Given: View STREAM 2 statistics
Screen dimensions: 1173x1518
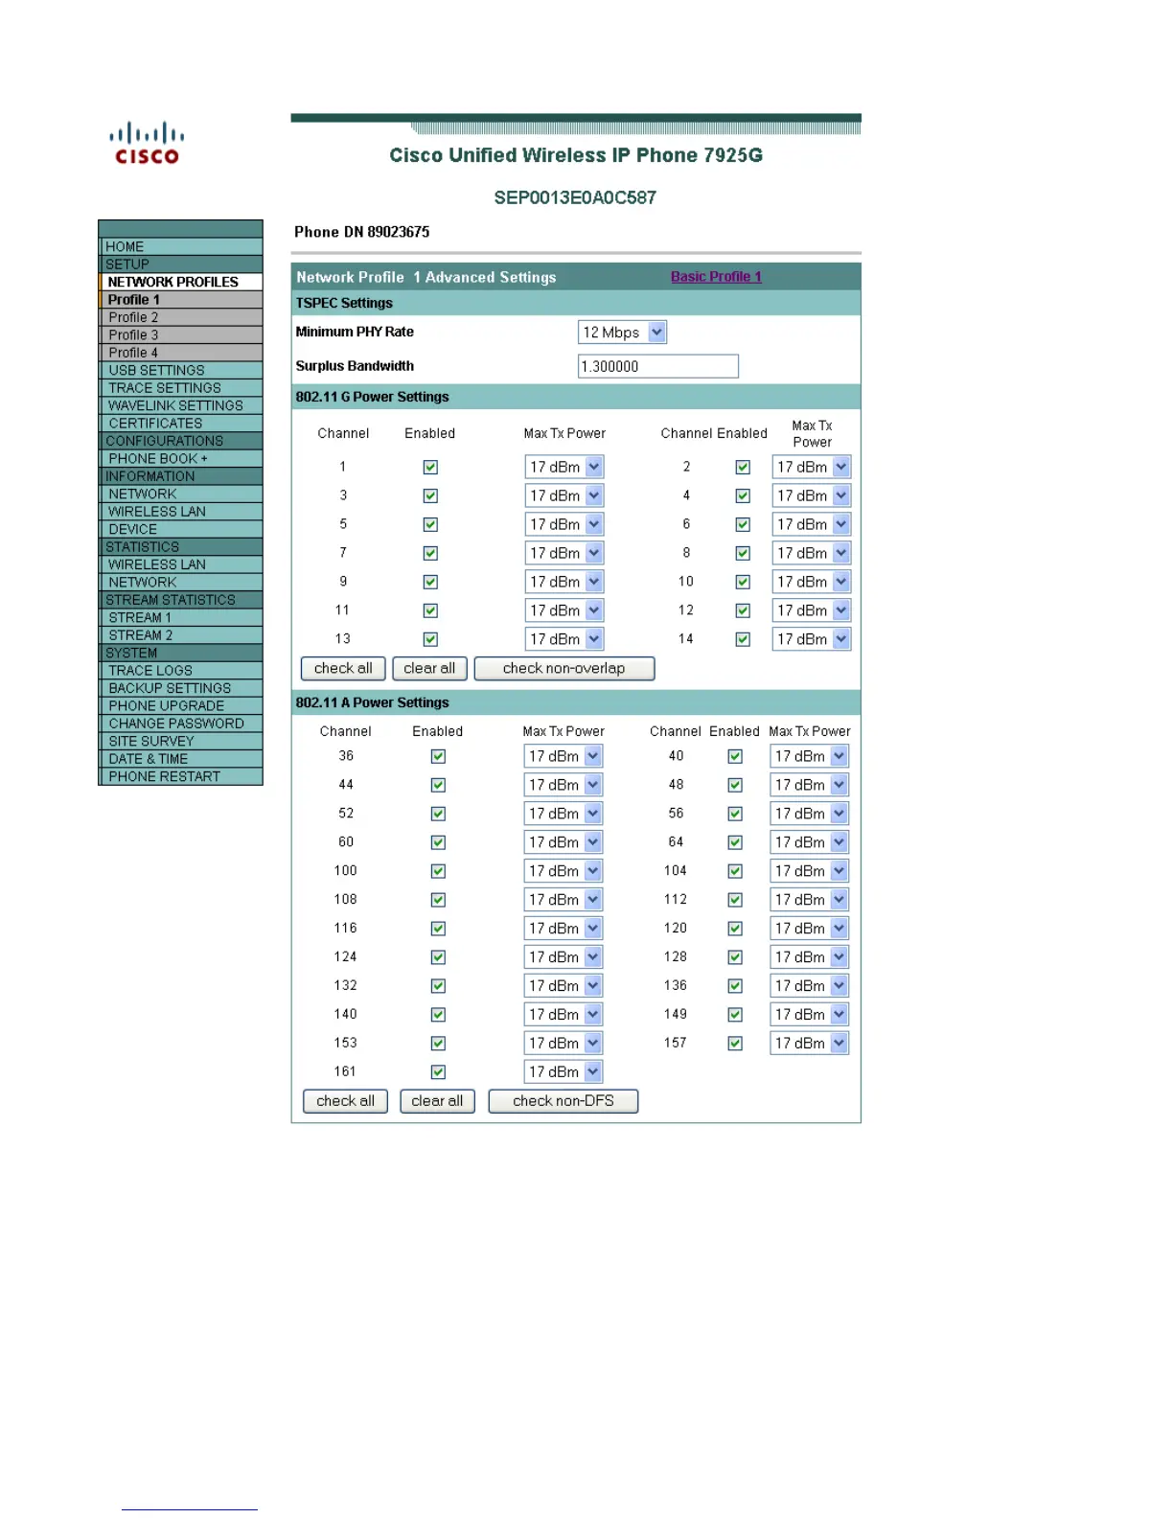Looking at the screenshot, I should click(x=181, y=635).
